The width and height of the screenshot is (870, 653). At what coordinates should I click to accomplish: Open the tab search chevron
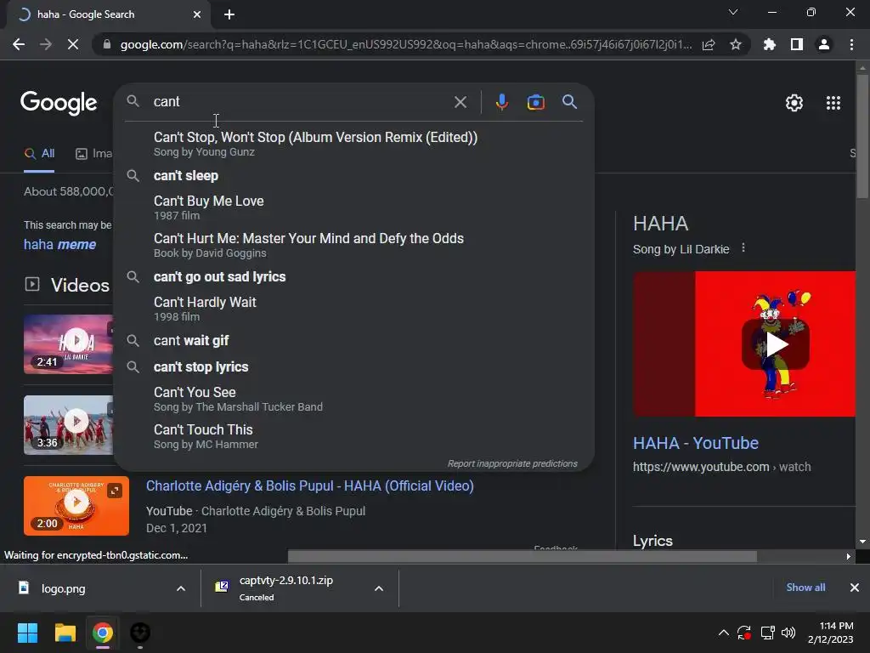click(x=733, y=12)
